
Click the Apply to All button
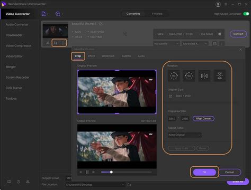tap(182, 148)
